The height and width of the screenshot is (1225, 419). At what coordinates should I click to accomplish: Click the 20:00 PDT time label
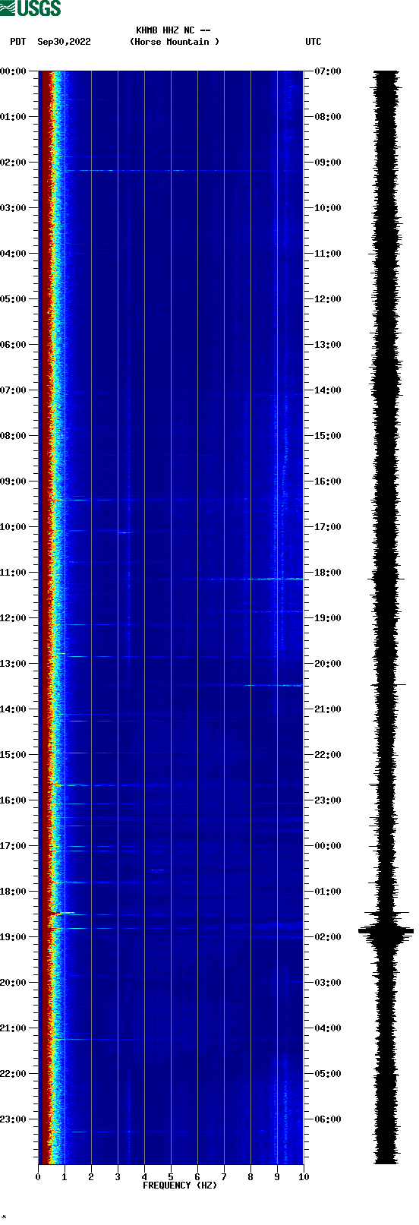(14, 983)
